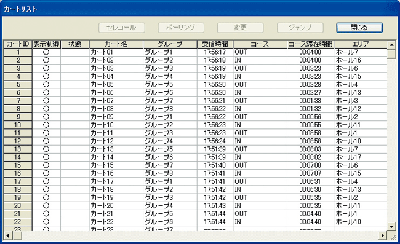Click グループ4 cell in the カート04 row

(170, 76)
